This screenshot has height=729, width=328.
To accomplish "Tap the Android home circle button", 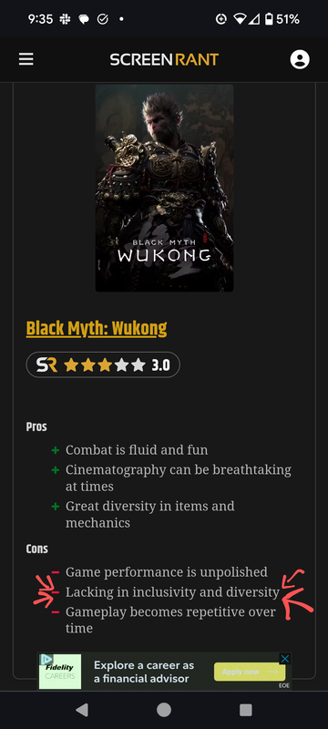I will (x=164, y=710).
